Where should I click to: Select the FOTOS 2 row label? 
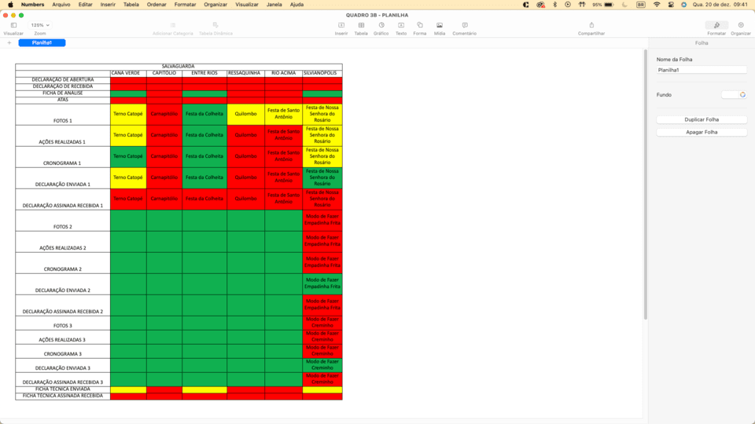(x=63, y=220)
